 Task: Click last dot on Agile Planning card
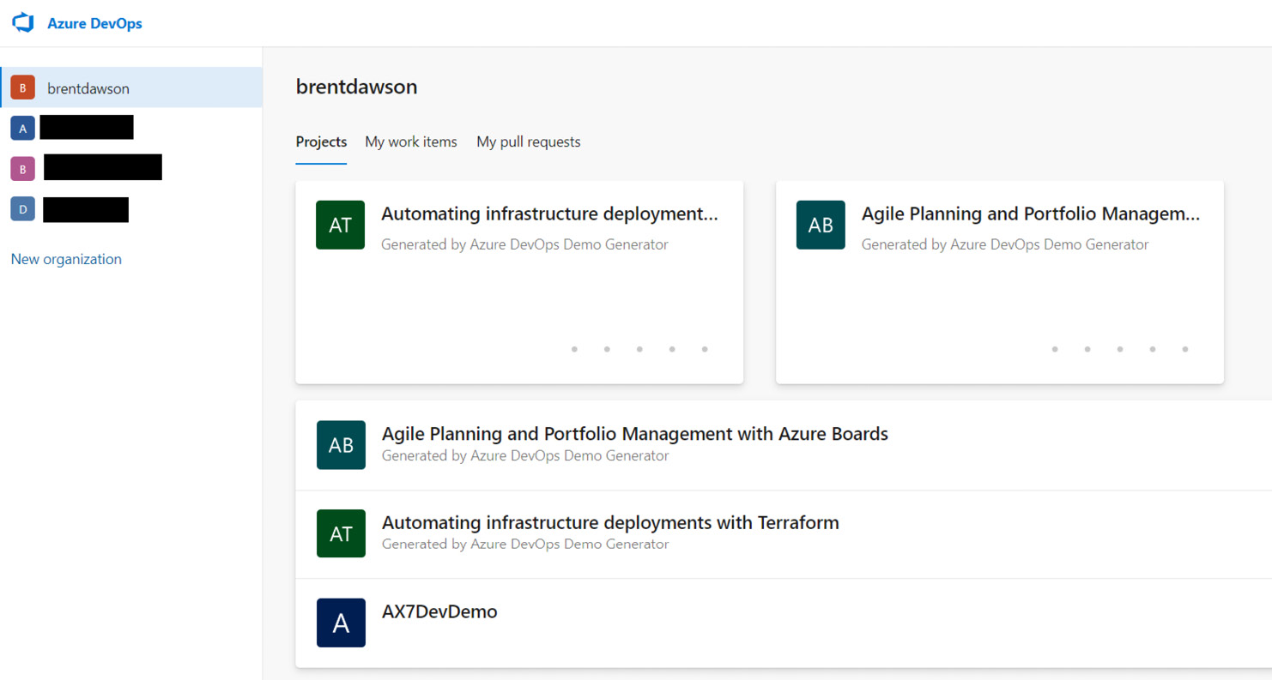pyautogui.click(x=1185, y=349)
